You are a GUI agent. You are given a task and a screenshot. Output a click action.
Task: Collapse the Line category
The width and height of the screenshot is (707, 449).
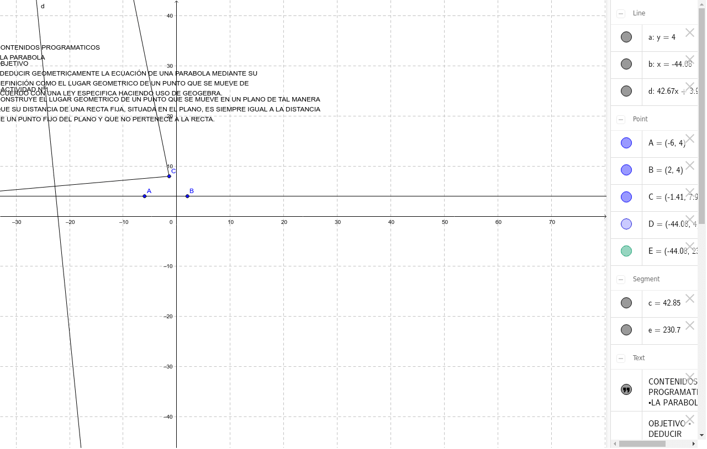point(621,13)
